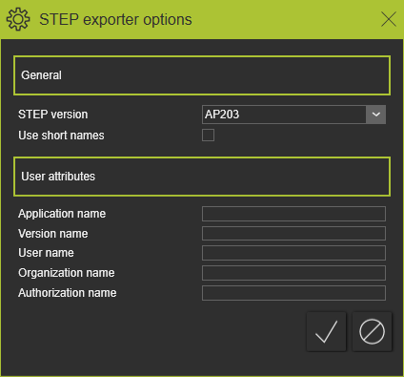The height and width of the screenshot is (377, 404).
Task: Click the Organization name input field
Action: point(293,273)
